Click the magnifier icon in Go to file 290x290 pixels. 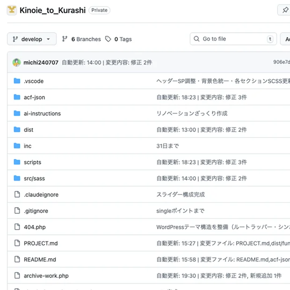(196, 39)
